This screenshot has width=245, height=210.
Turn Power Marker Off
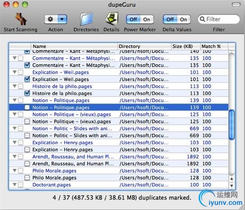pyautogui.click(x=133, y=19)
